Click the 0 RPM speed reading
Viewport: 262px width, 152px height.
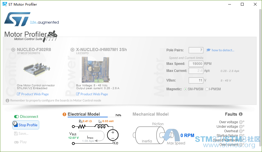[187, 135]
